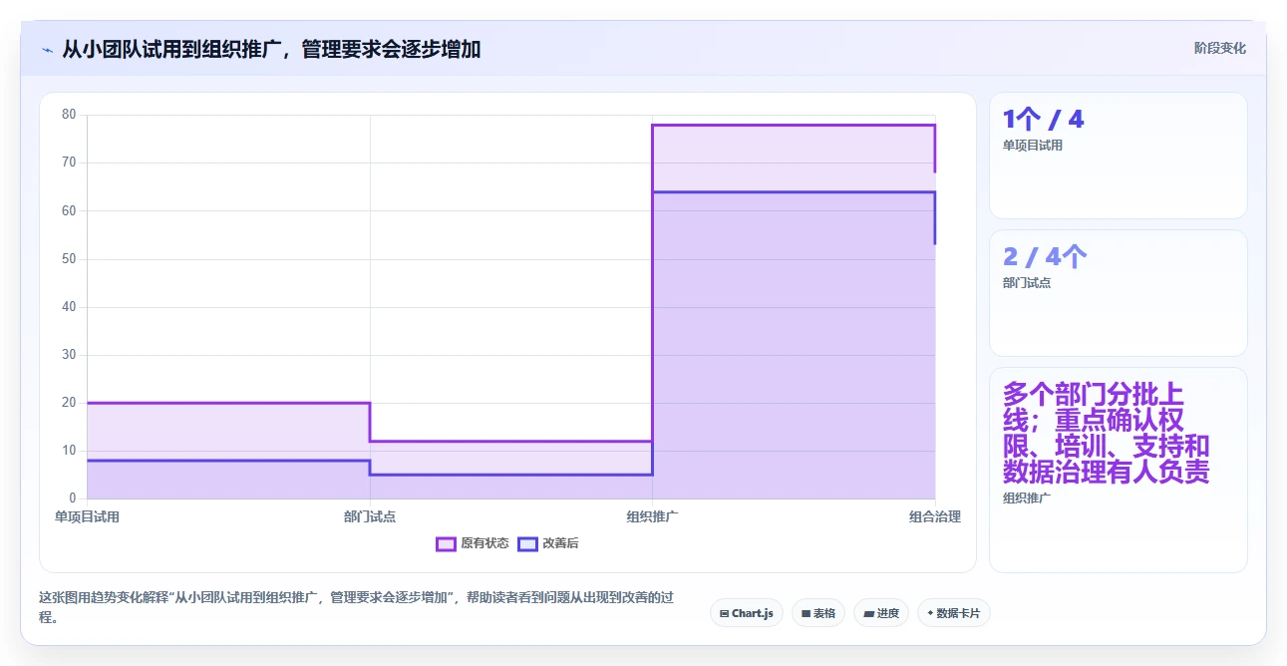1287x666 pixels.
Task: Click the 0 y-axis tick label
Action: tap(73, 499)
